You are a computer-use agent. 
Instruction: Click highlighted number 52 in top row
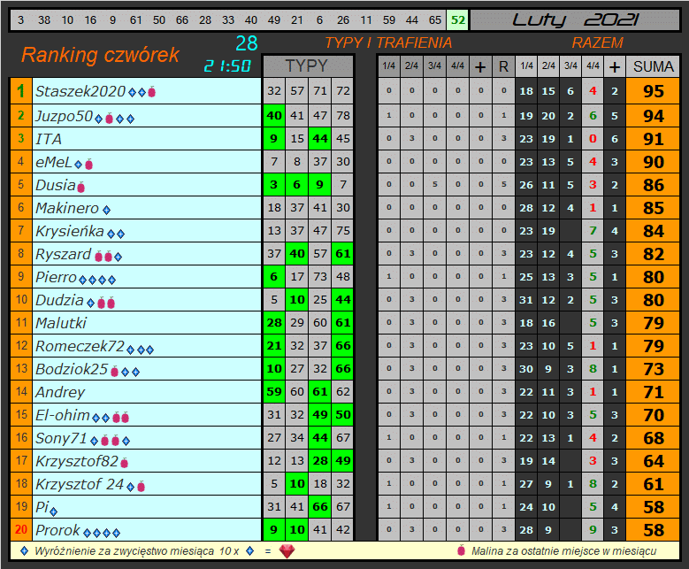point(458,19)
